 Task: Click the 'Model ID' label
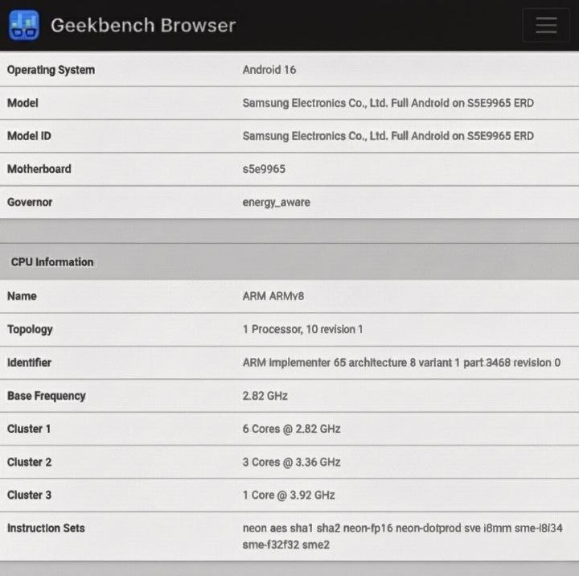pos(29,136)
